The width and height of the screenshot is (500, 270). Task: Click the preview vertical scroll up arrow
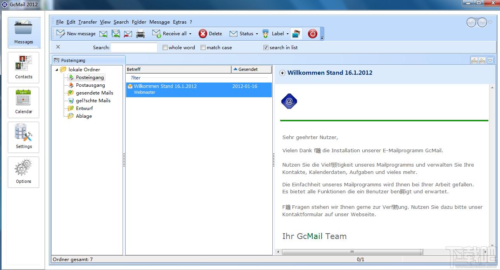click(493, 88)
